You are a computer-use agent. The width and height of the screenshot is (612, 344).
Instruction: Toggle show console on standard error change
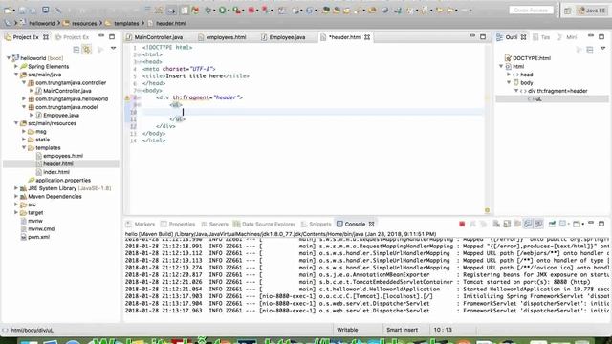[538, 224]
